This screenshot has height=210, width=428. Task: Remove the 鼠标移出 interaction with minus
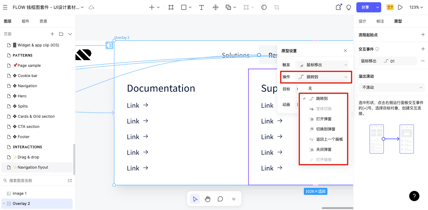pos(423,61)
